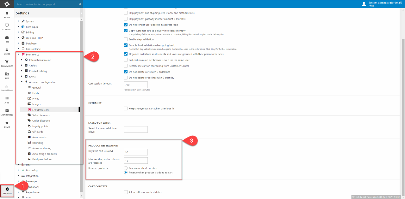Viewport: 405px width, 199px height.
Task: Go to the Files briefcase icon
Action: [7, 39]
